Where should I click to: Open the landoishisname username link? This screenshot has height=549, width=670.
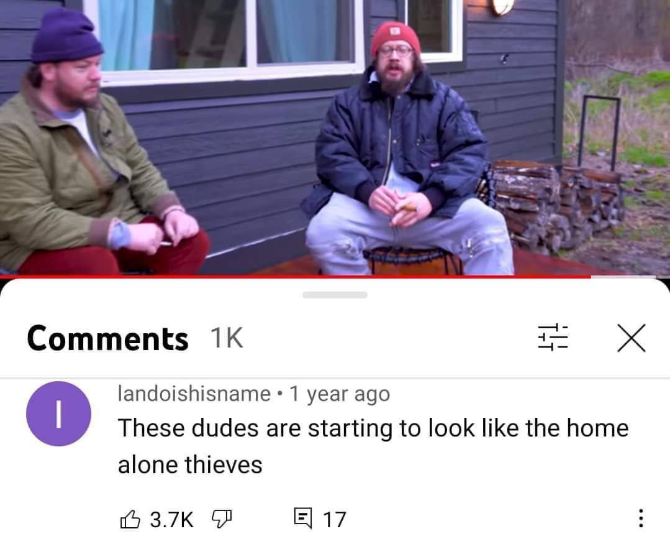tap(194, 394)
